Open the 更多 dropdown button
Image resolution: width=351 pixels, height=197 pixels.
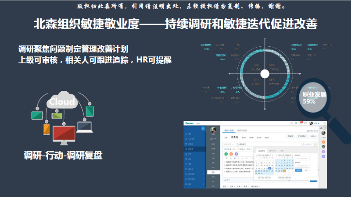(x=314, y=136)
